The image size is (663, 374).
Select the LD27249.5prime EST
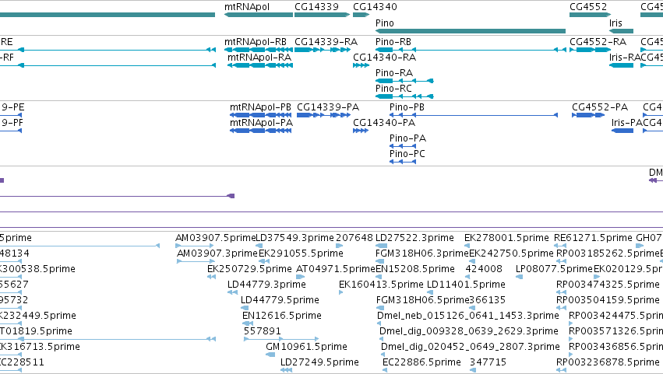pos(286,370)
